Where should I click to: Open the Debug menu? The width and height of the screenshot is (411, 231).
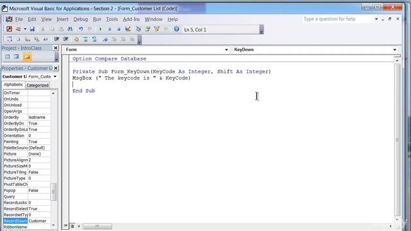80,19
